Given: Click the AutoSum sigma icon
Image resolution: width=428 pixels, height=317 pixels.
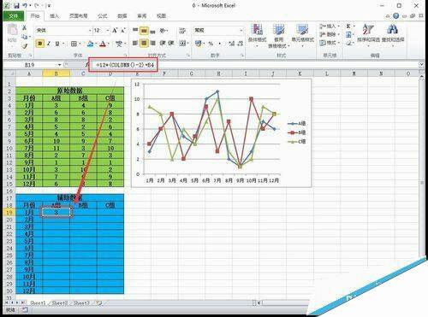Looking at the screenshot, I should click(348, 26).
